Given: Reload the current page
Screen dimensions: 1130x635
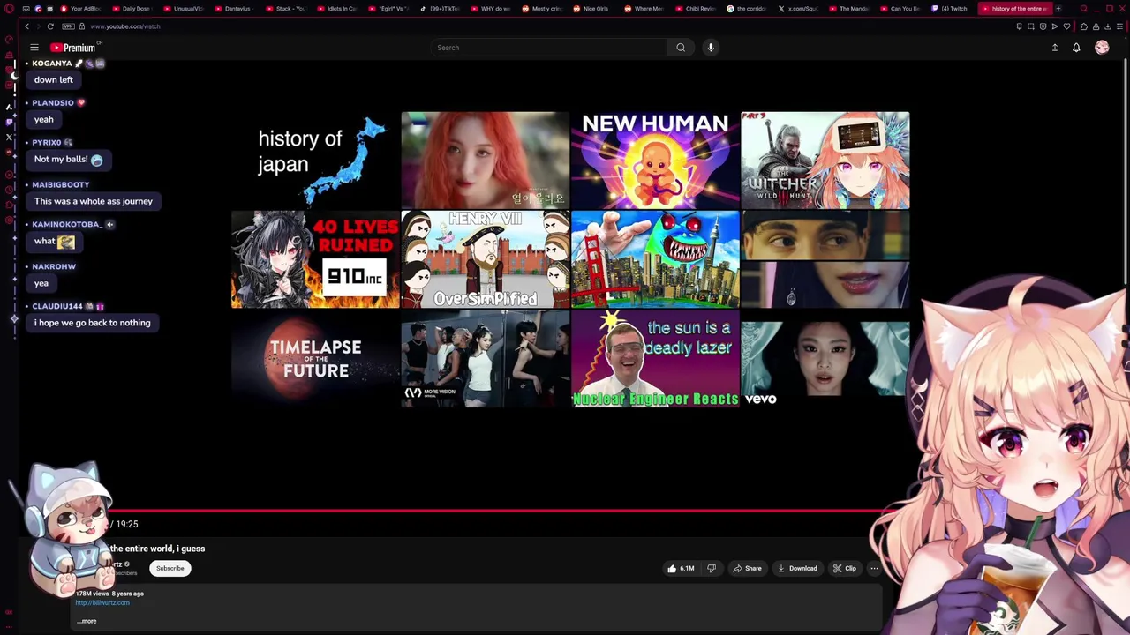Looking at the screenshot, I should [50, 26].
